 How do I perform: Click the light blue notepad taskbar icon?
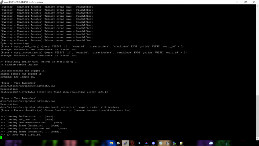point(160,143)
